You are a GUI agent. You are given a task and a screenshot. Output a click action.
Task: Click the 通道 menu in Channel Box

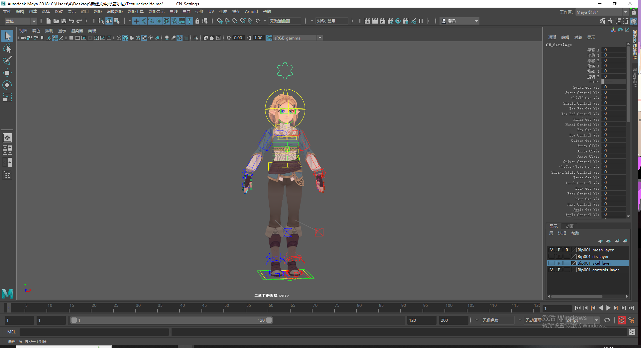click(552, 37)
